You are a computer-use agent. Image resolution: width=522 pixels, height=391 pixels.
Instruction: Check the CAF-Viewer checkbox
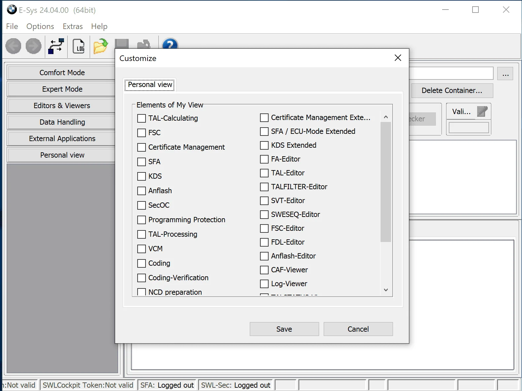click(264, 270)
